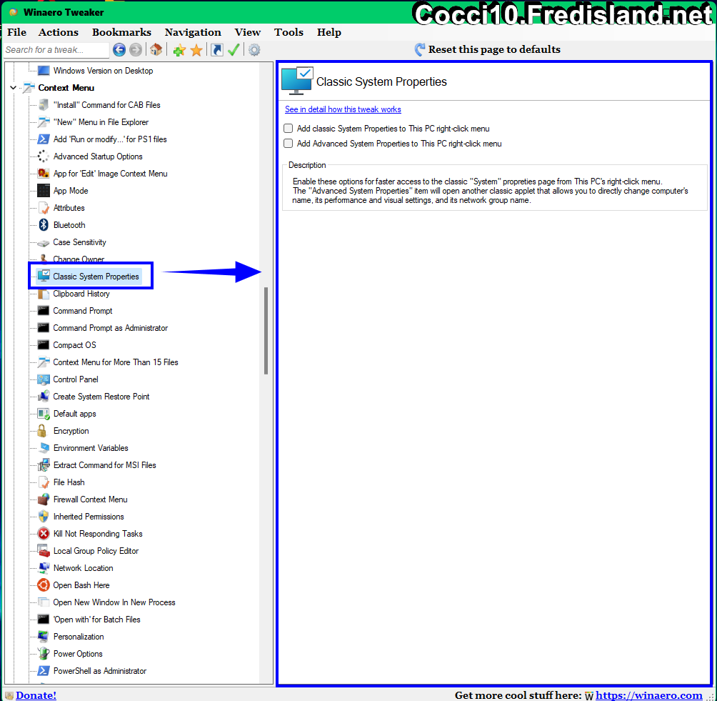Open the Settings gear toolbar icon
Viewport: 717px width, 701px height.
(x=254, y=49)
